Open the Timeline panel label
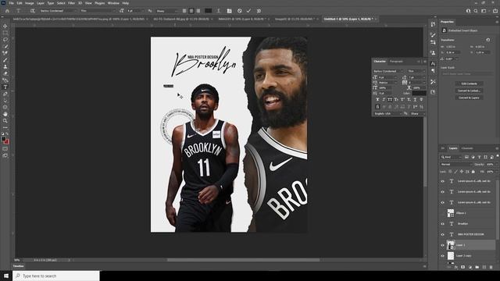This screenshot has width=500, height=281. [19, 266]
